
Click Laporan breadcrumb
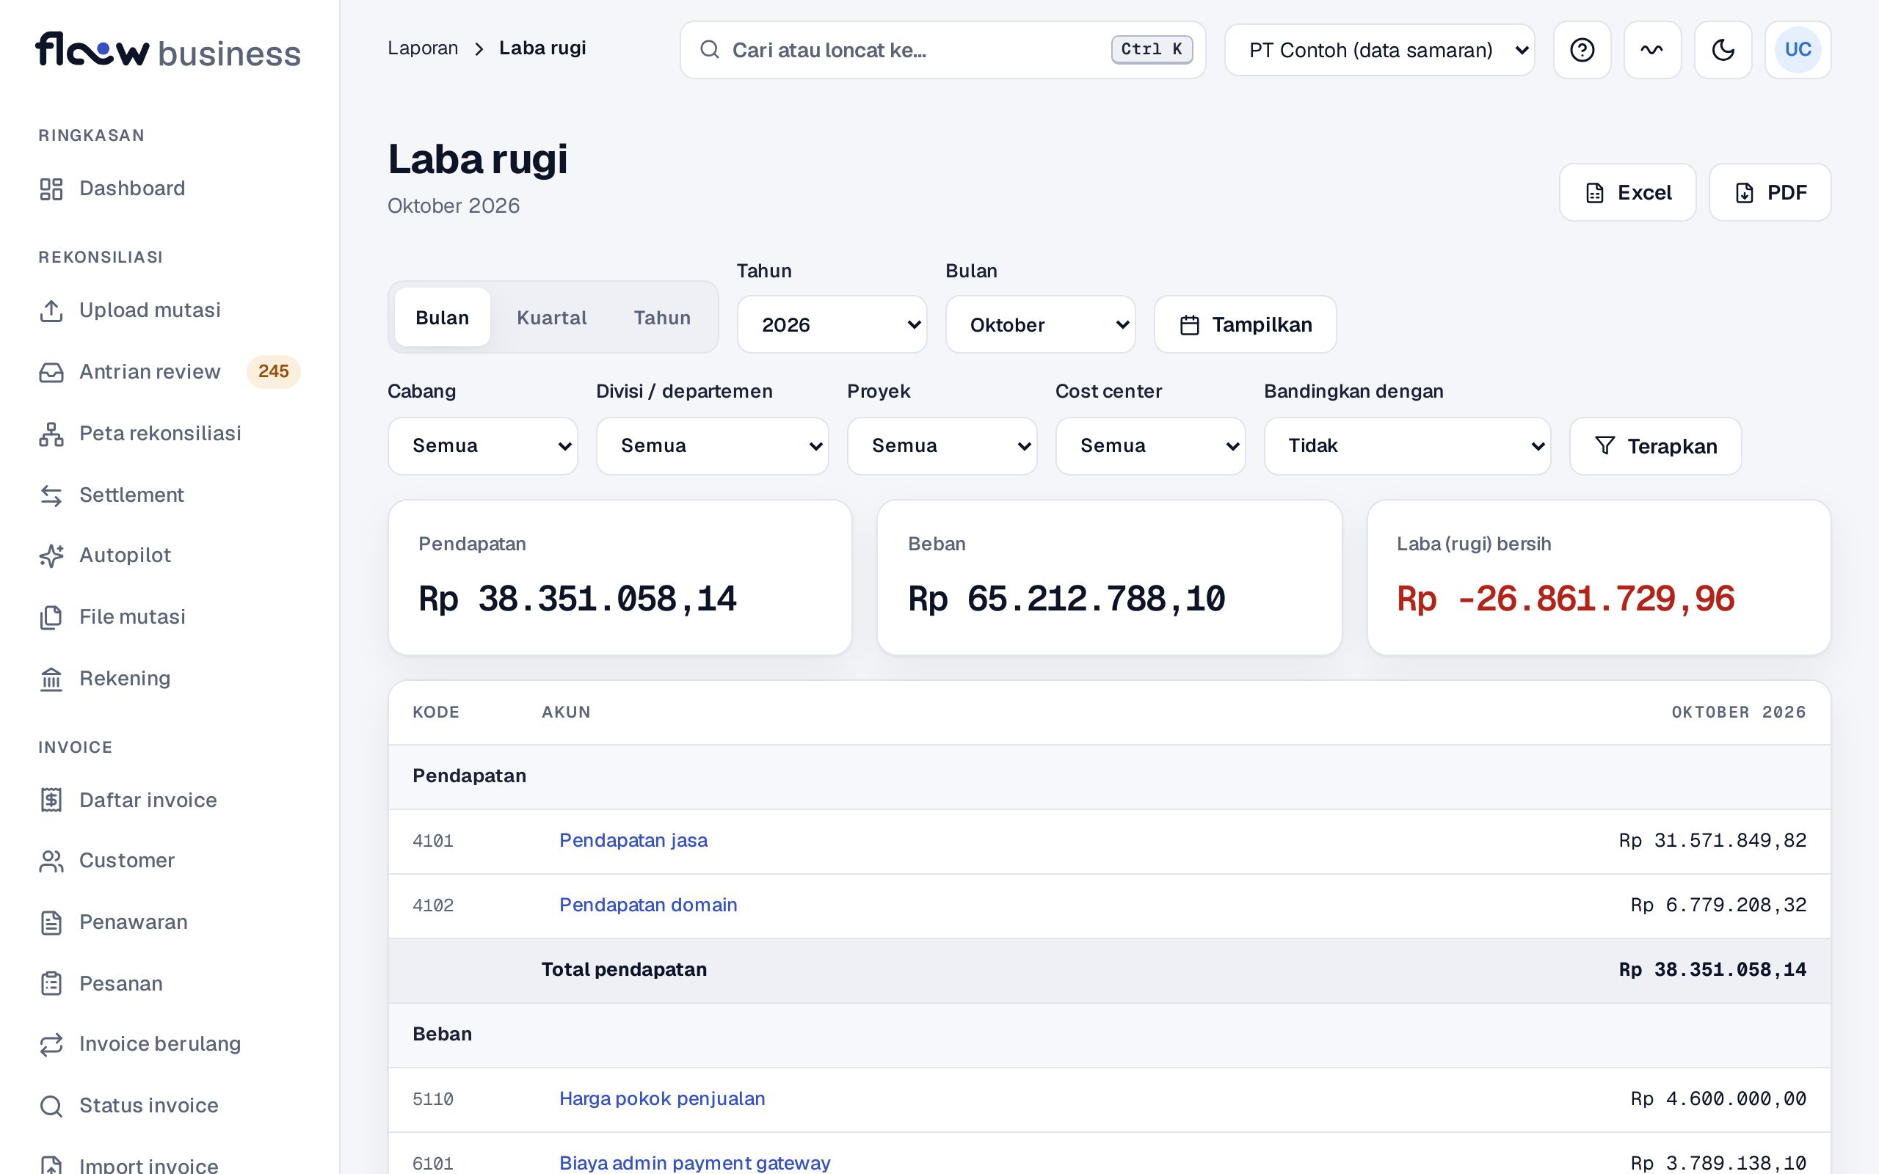point(422,48)
